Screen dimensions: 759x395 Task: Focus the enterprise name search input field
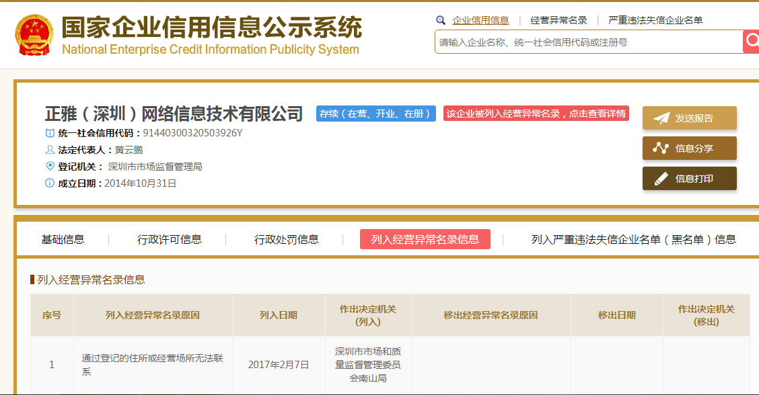(589, 42)
